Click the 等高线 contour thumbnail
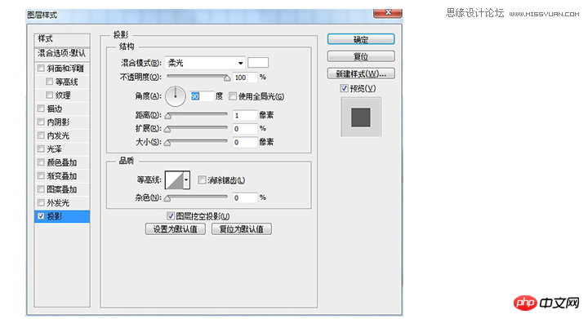Screen dimensions: 588x319 tap(174, 180)
